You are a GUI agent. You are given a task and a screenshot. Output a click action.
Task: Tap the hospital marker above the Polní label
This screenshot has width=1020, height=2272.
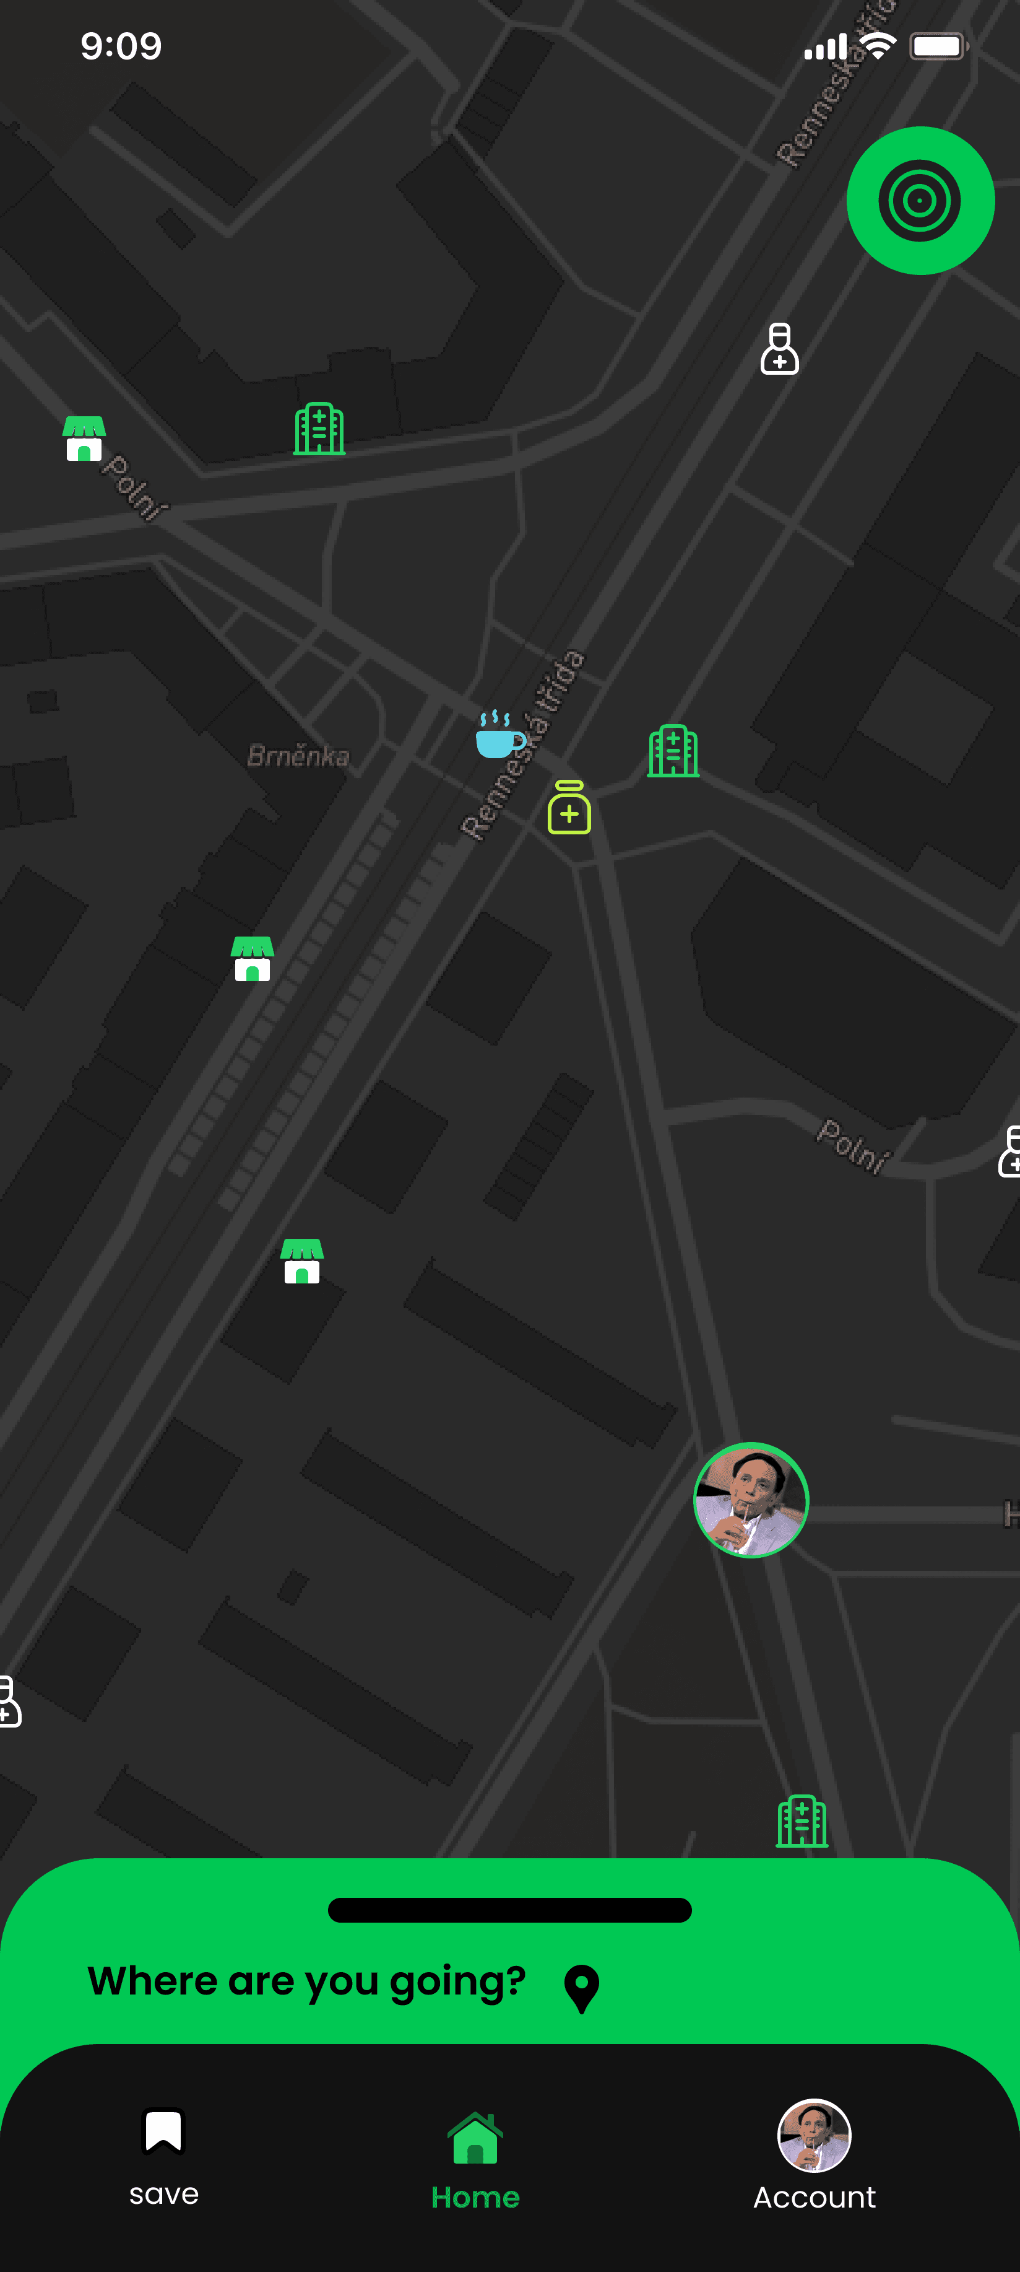click(319, 429)
